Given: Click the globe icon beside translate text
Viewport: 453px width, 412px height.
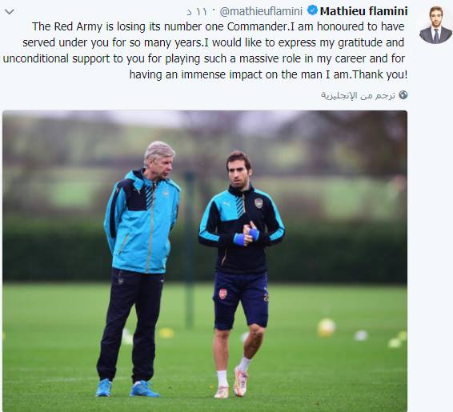Looking at the screenshot, I should click(403, 95).
